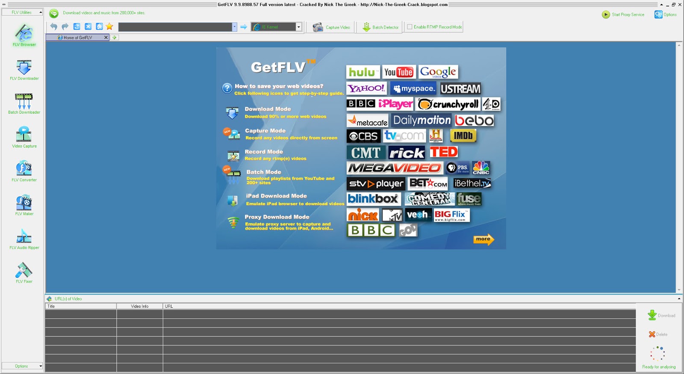Screen dimensions: 684x374
Task: Click the Ready for analysing status
Action: [659, 367]
